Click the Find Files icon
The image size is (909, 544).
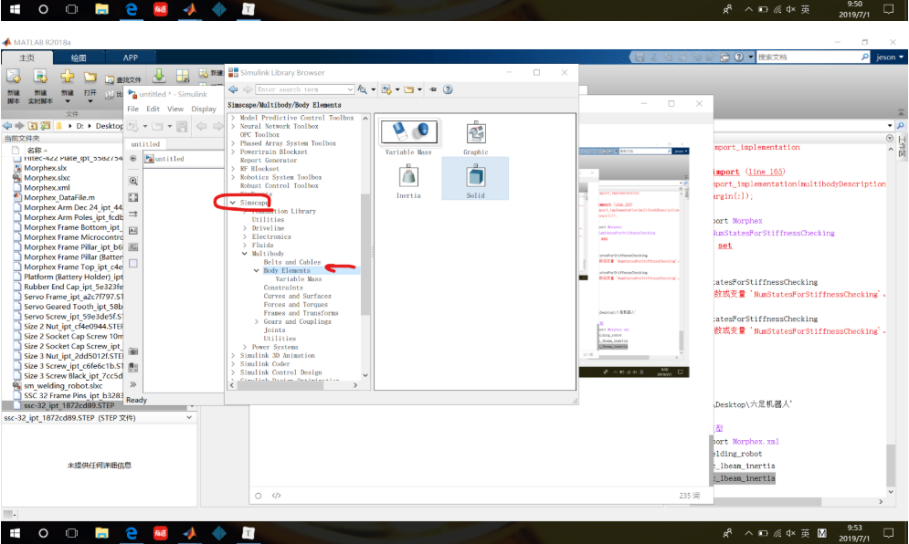pyautogui.click(x=109, y=79)
